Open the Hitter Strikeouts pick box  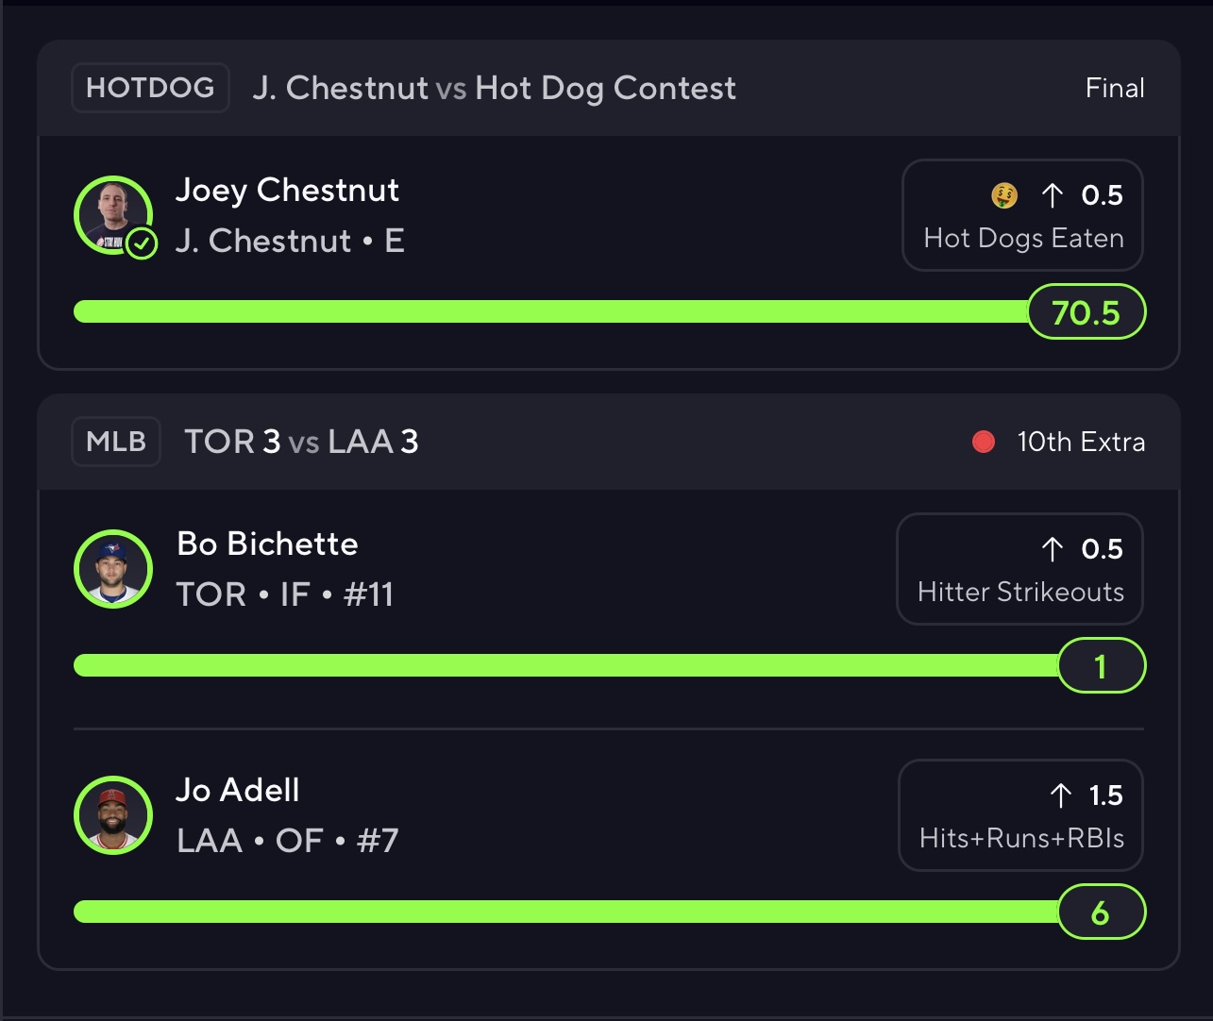[x=1019, y=569]
